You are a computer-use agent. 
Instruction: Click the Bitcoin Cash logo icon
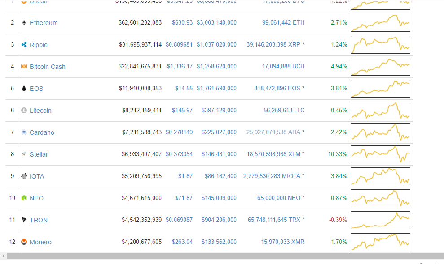coord(24,66)
